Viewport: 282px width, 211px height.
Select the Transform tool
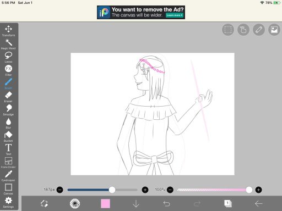8,31
